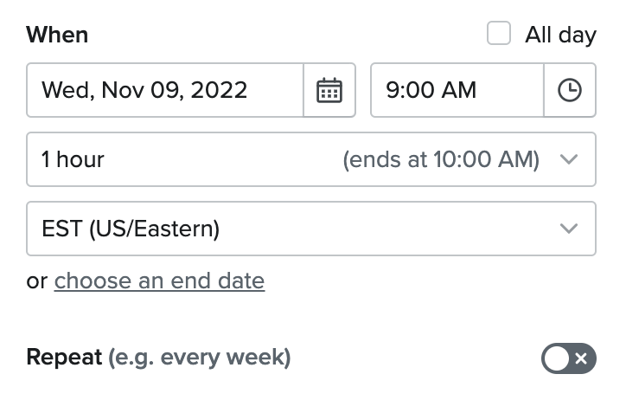This screenshot has height=400, width=626.
Task: Check the All day checkbox
Action: [x=499, y=34]
